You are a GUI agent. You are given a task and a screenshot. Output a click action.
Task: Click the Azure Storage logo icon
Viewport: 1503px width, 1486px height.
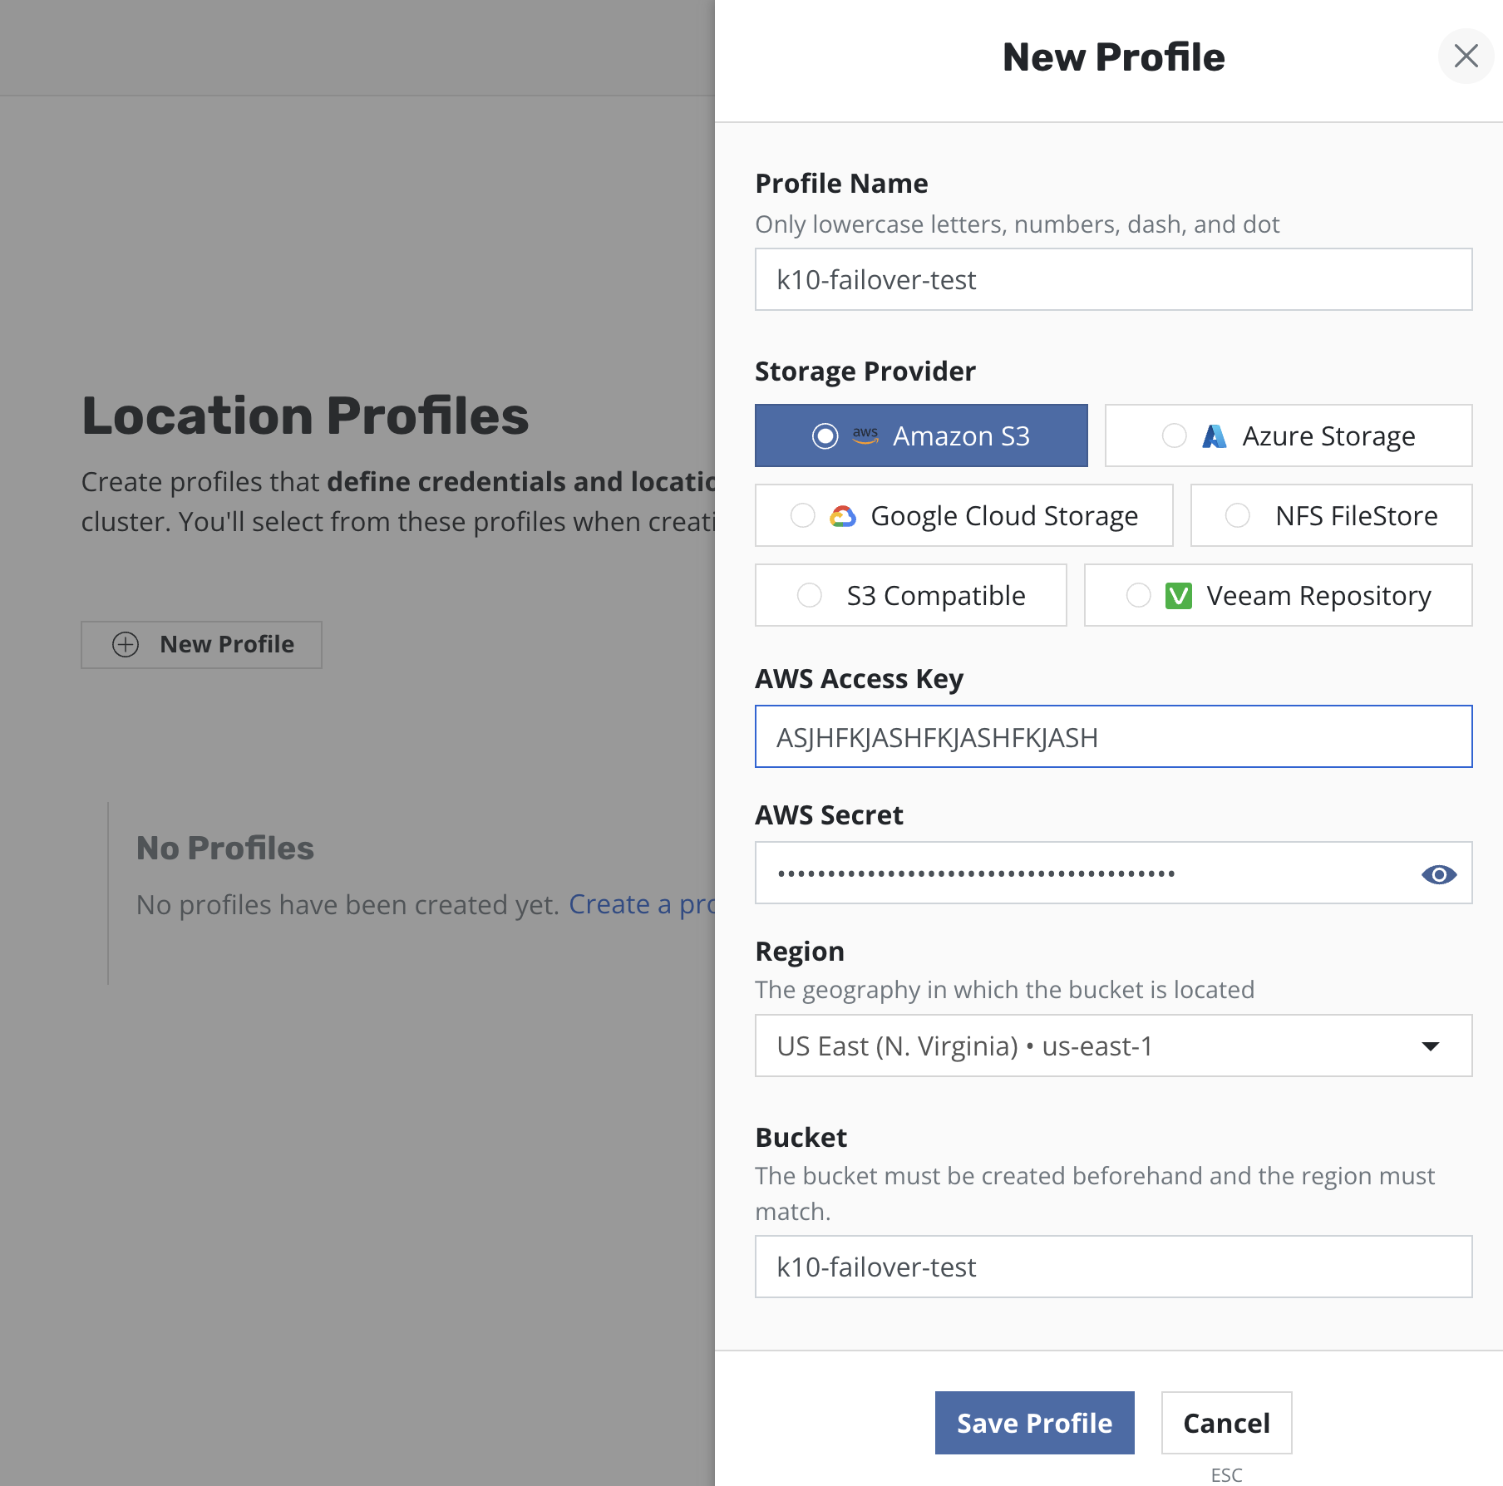1215,435
